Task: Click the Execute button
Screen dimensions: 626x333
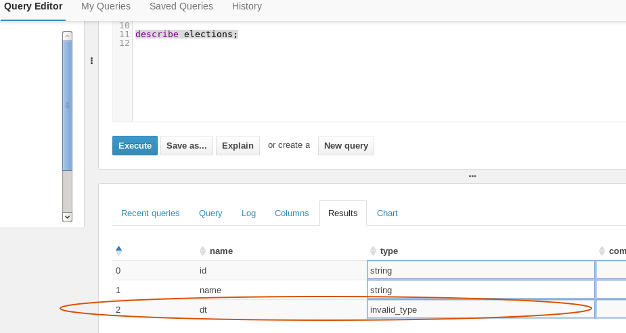Action: (135, 145)
